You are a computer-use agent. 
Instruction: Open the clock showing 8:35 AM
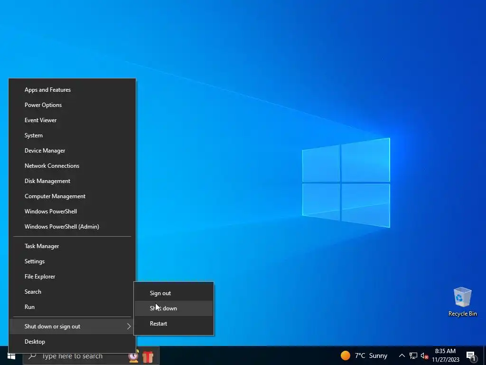coord(445,355)
